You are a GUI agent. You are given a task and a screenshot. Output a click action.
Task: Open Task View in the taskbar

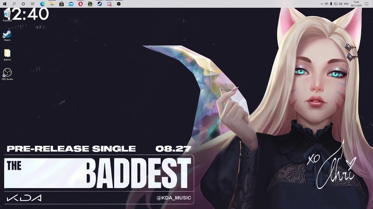(32, 4)
